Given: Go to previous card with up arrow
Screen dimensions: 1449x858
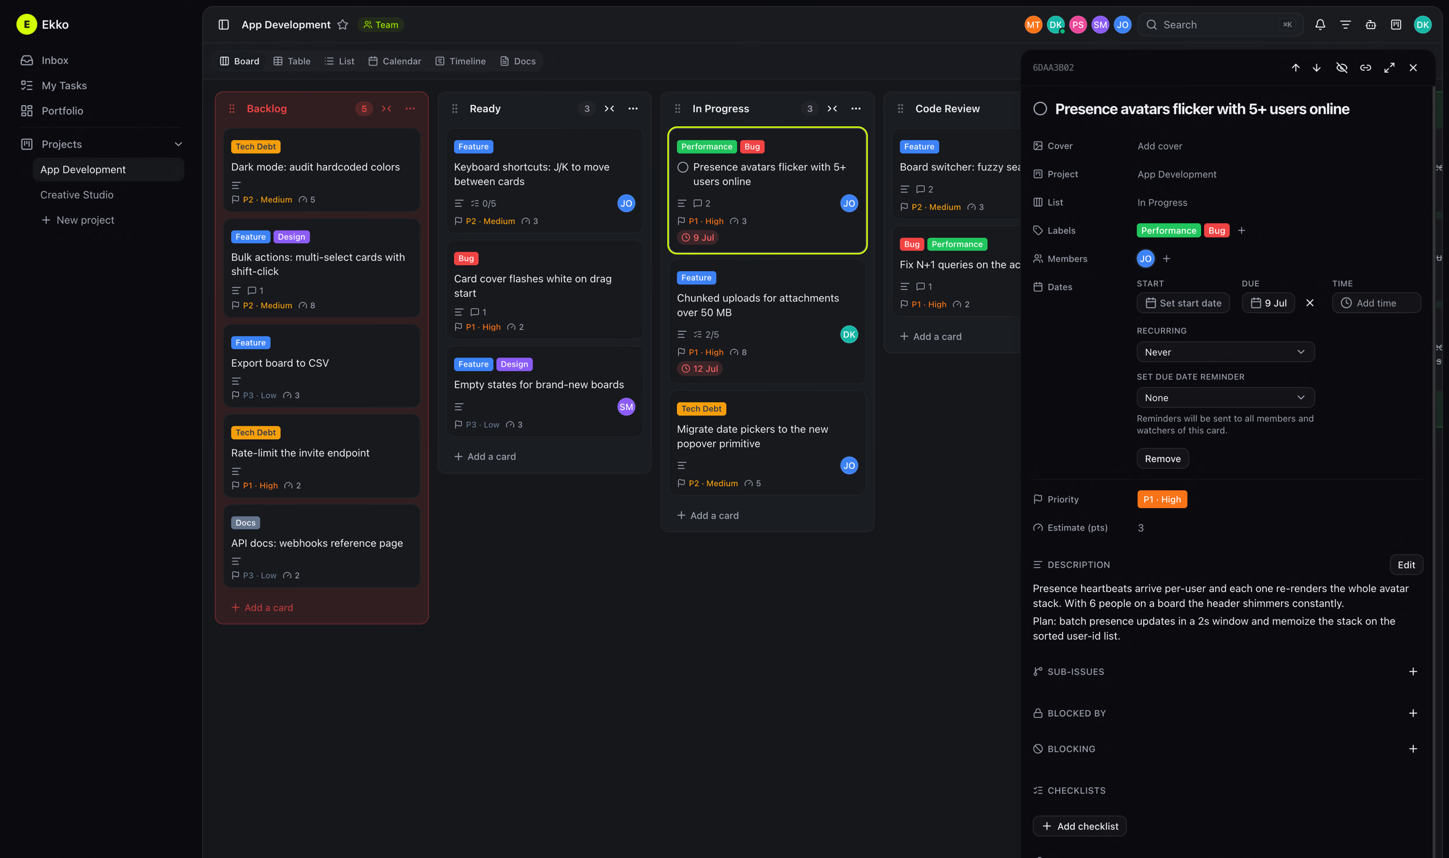Looking at the screenshot, I should click(1295, 67).
